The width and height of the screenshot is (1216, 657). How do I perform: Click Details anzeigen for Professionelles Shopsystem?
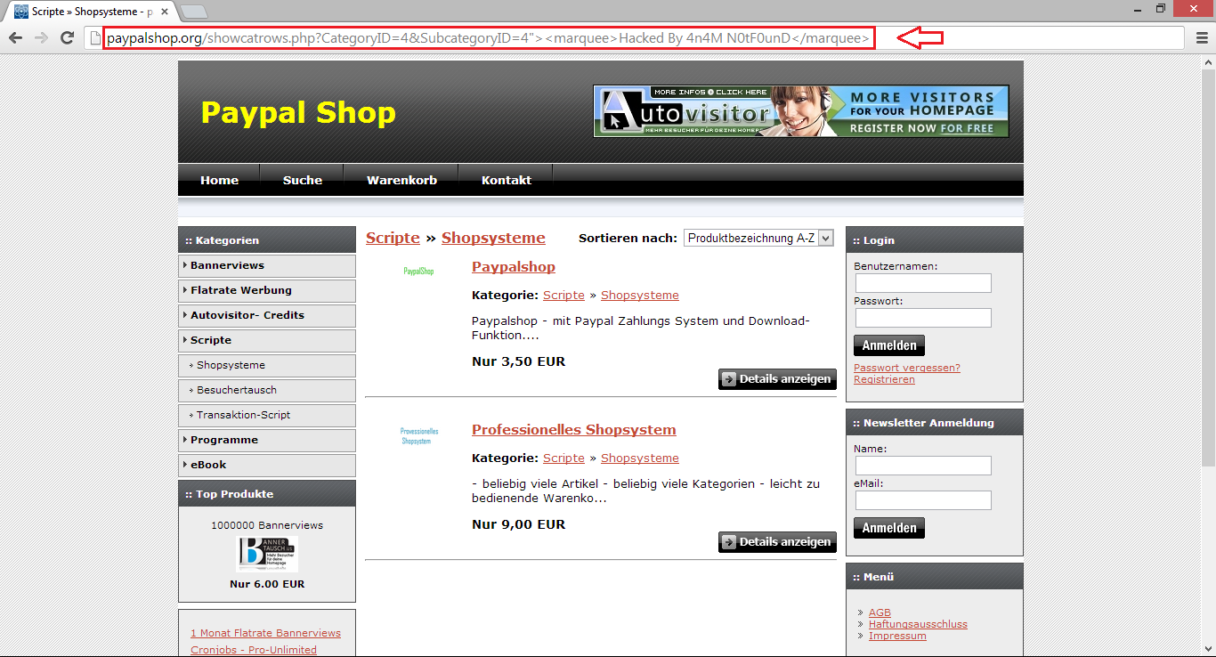click(777, 542)
